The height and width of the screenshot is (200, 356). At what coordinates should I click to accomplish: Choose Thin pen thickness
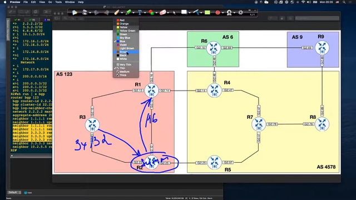click(126, 68)
